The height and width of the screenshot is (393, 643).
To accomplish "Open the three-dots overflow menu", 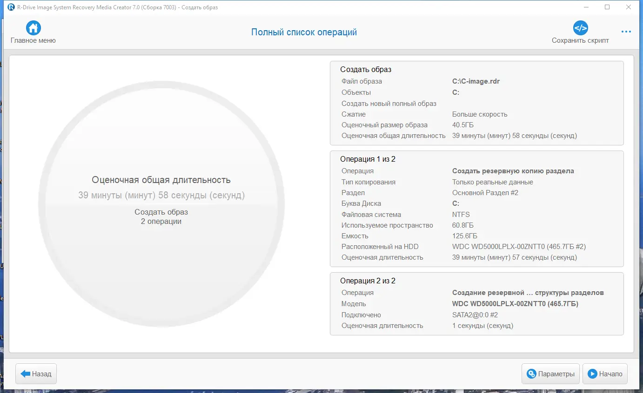I will (626, 32).
